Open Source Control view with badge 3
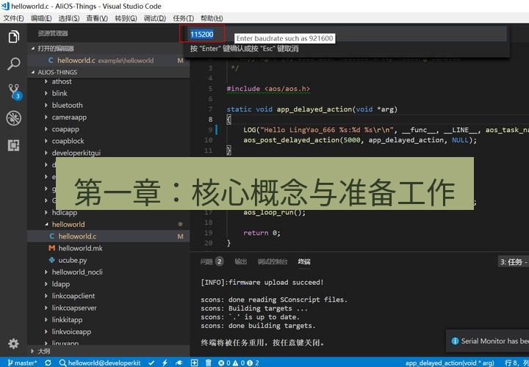 tap(15, 92)
